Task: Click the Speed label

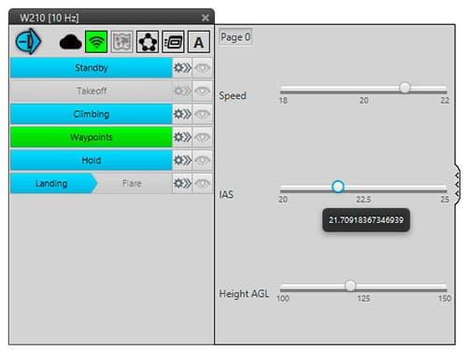Action: (x=233, y=95)
